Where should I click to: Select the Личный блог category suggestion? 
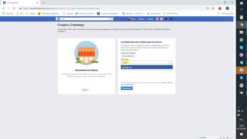click(147, 68)
